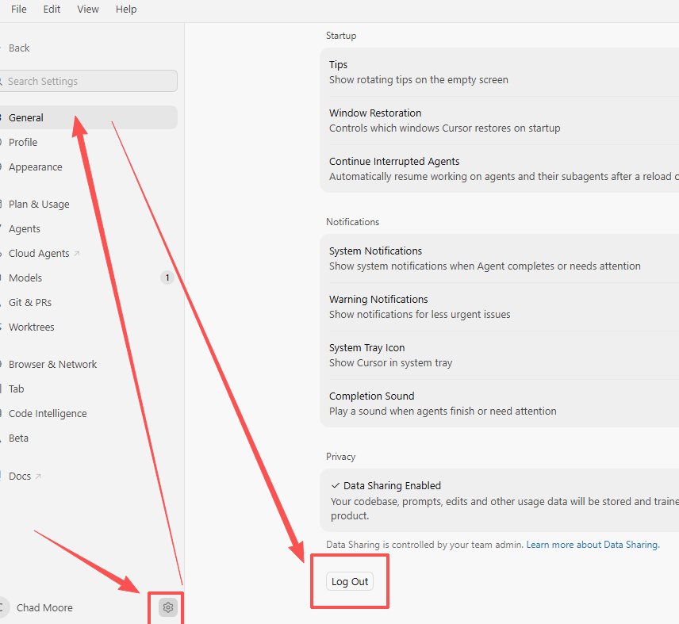Open the Help menu

(x=126, y=9)
